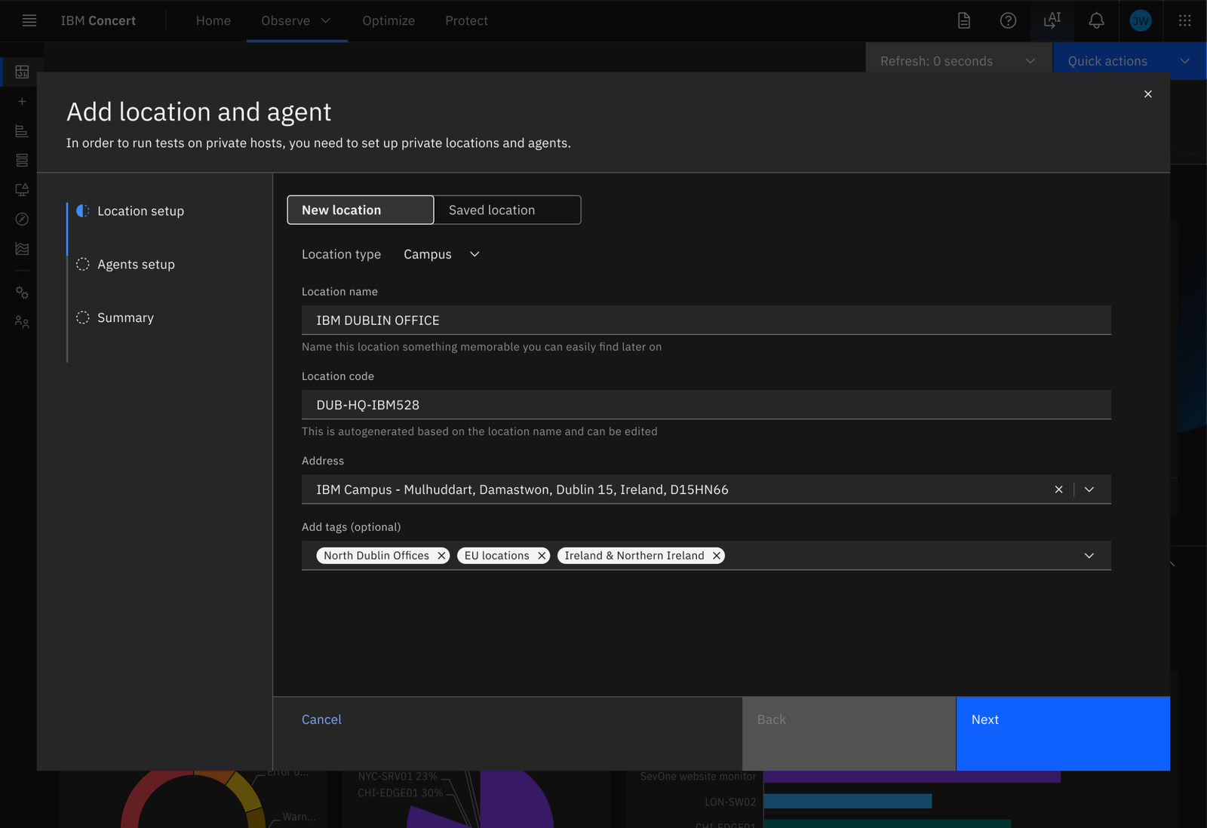
Task: Expand the Add tags dropdown chevron
Action: (x=1089, y=556)
